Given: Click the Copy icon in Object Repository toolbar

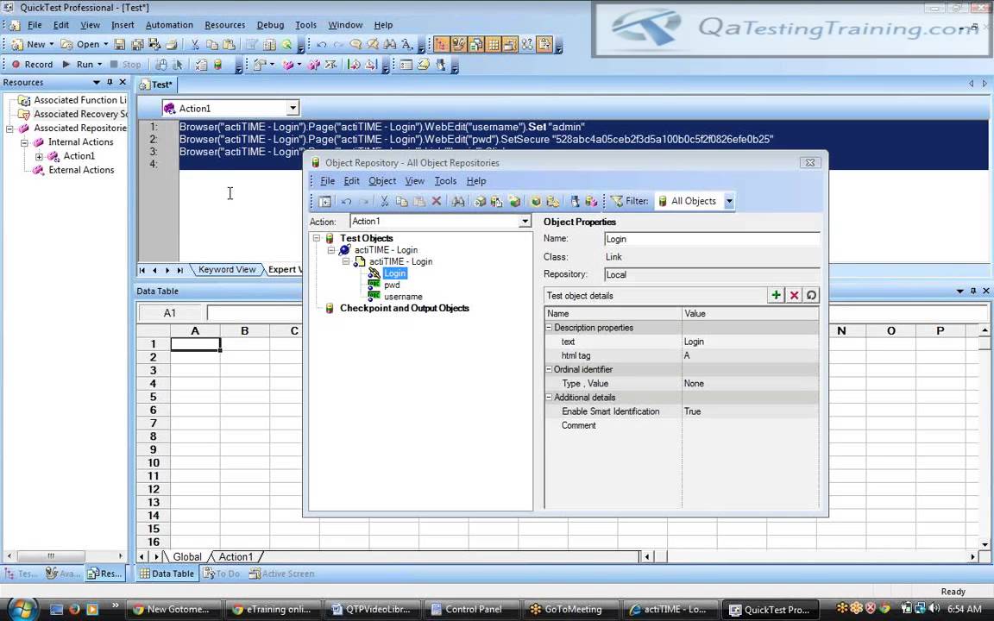Looking at the screenshot, I should coord(401,202).
